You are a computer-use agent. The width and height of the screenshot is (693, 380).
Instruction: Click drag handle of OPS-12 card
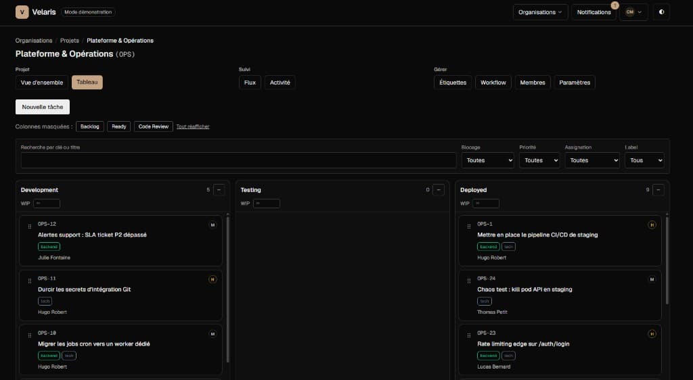(x=30, y=227)
